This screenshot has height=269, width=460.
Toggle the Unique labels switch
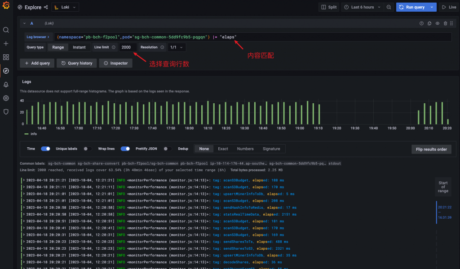pos(88,149)
